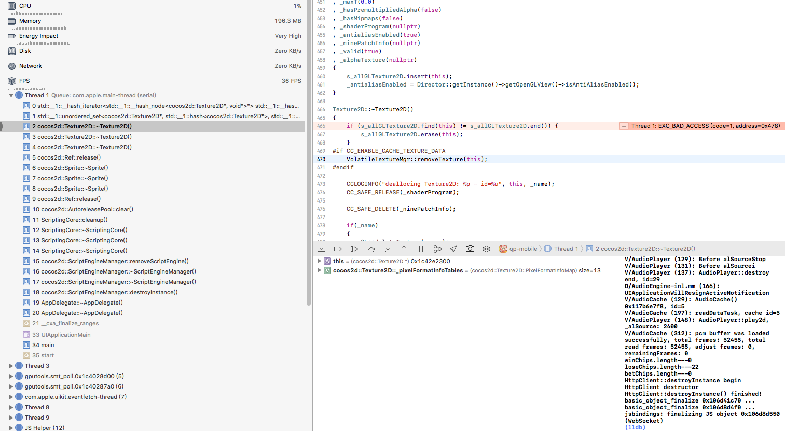Select the CPU gauge
Image resolution: width=785 pixels, height=431 pixels.
click(155, 6)
